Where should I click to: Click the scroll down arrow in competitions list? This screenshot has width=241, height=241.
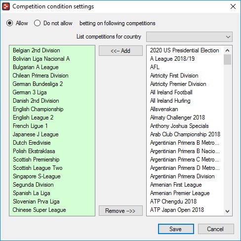[x=227, y=211]
